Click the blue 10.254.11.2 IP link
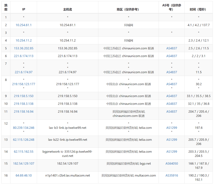 click(24, 40)
